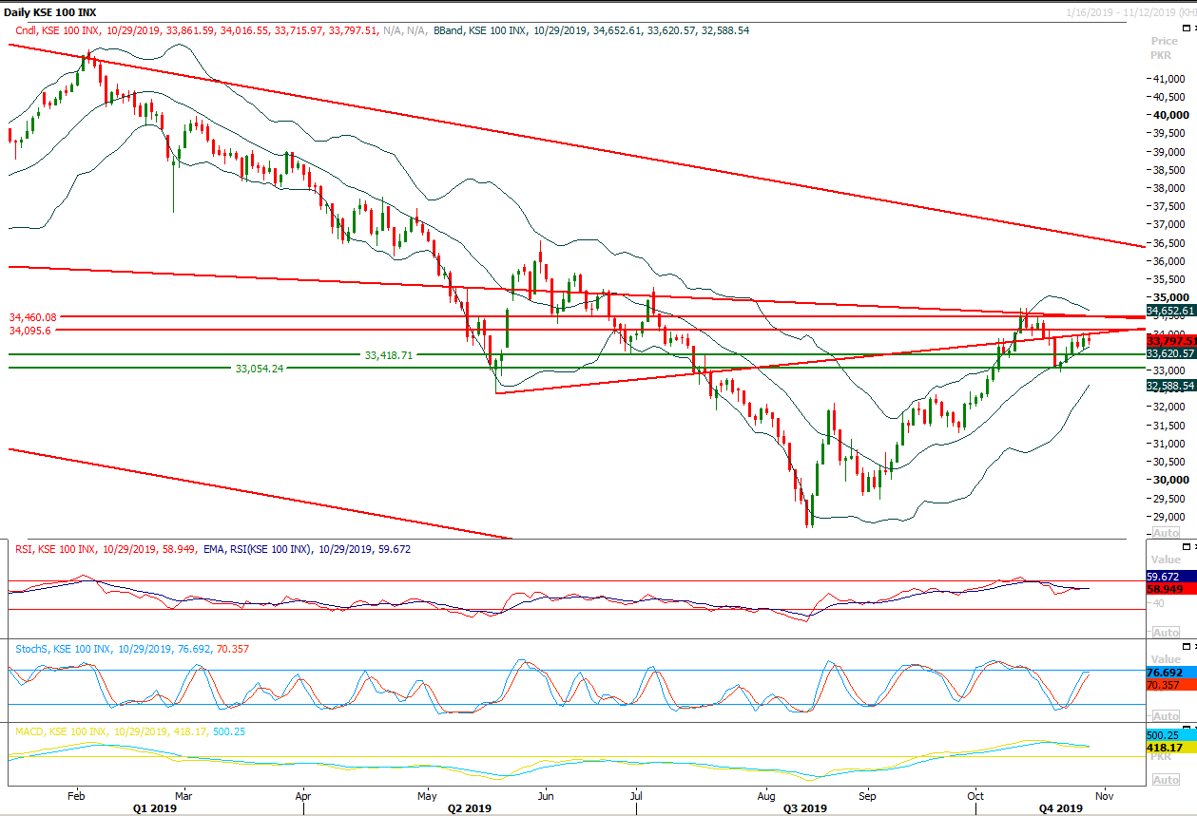Click the Q2 2019 quarter label
1197x816 pixels.
469,808
